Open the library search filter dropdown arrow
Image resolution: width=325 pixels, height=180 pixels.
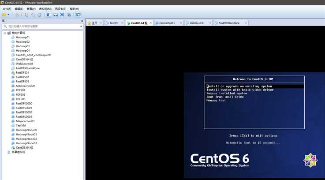coord(81,26)
